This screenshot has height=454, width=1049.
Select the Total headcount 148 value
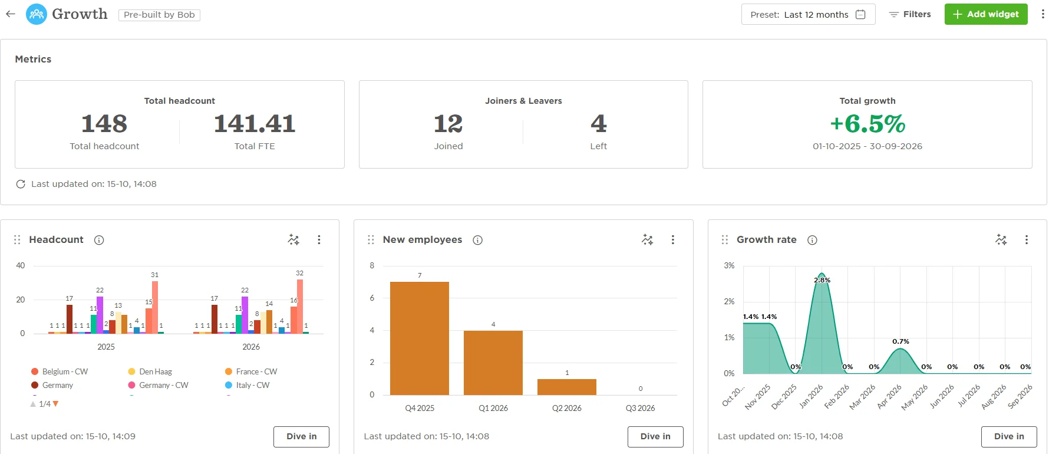pyautogui.click(x=104, y=124)
